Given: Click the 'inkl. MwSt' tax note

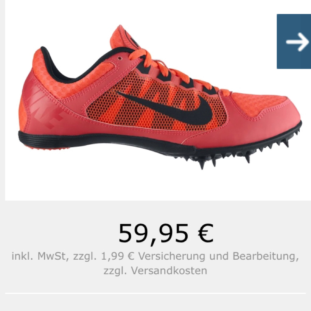Looking at the screenshot, I should coord(40,256).
